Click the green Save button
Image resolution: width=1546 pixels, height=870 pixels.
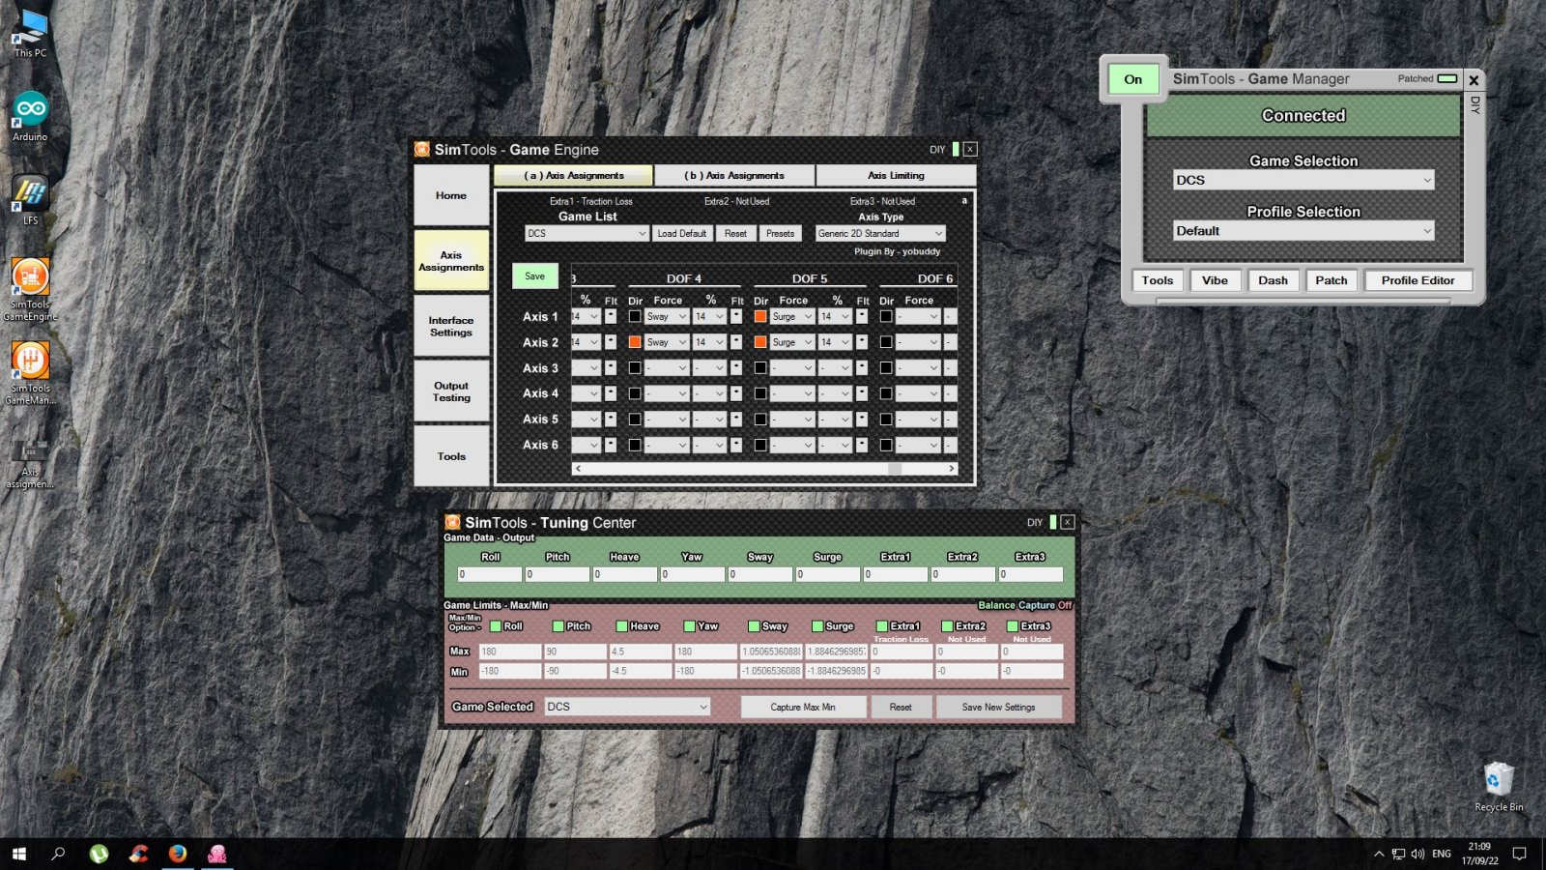[x=534, y=275]
